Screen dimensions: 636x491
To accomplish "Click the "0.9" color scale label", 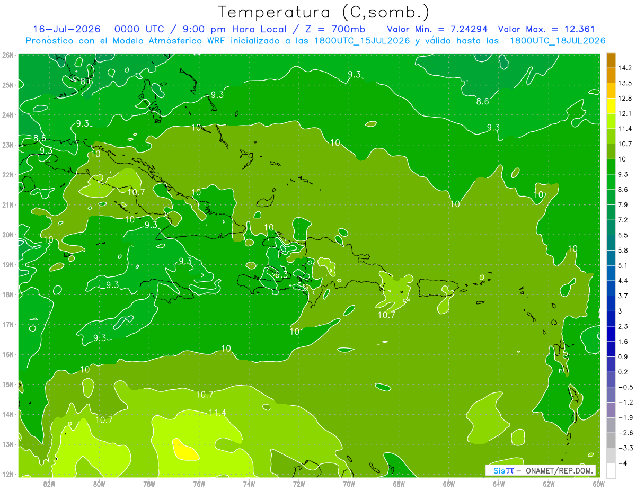I will (x=622, y=356).
